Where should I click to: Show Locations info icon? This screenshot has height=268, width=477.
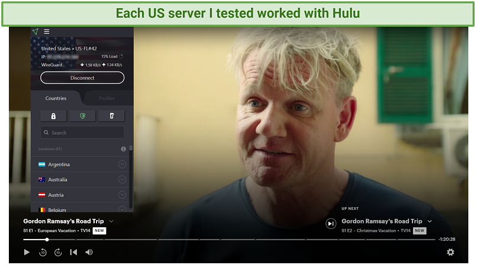(x=123, y=149)
